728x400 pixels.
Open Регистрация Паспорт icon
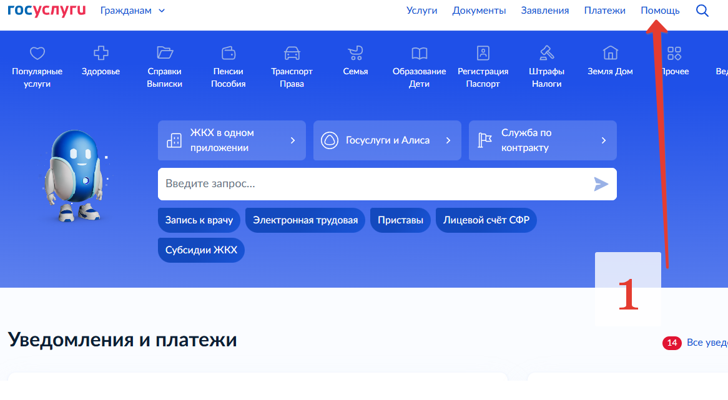(483, 53)
